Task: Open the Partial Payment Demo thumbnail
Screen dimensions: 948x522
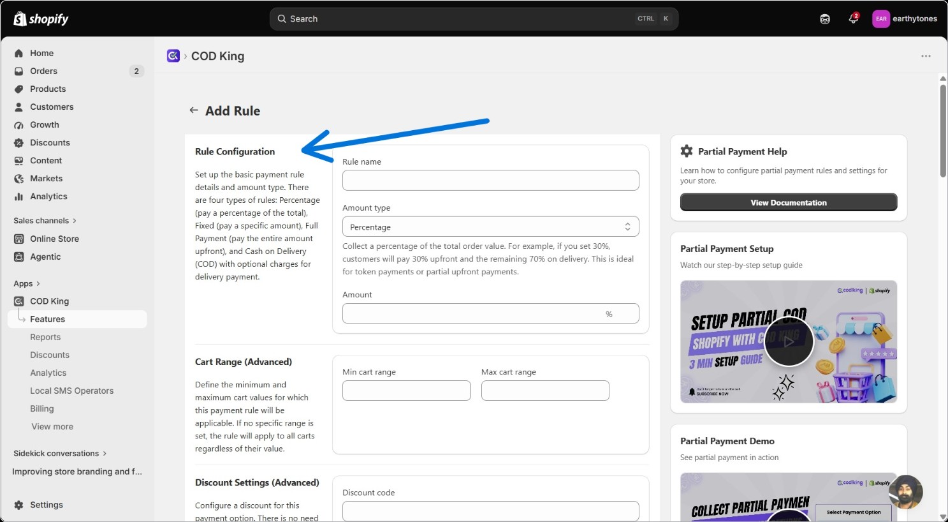Action: pyautogui.click(x=789, y=497)
